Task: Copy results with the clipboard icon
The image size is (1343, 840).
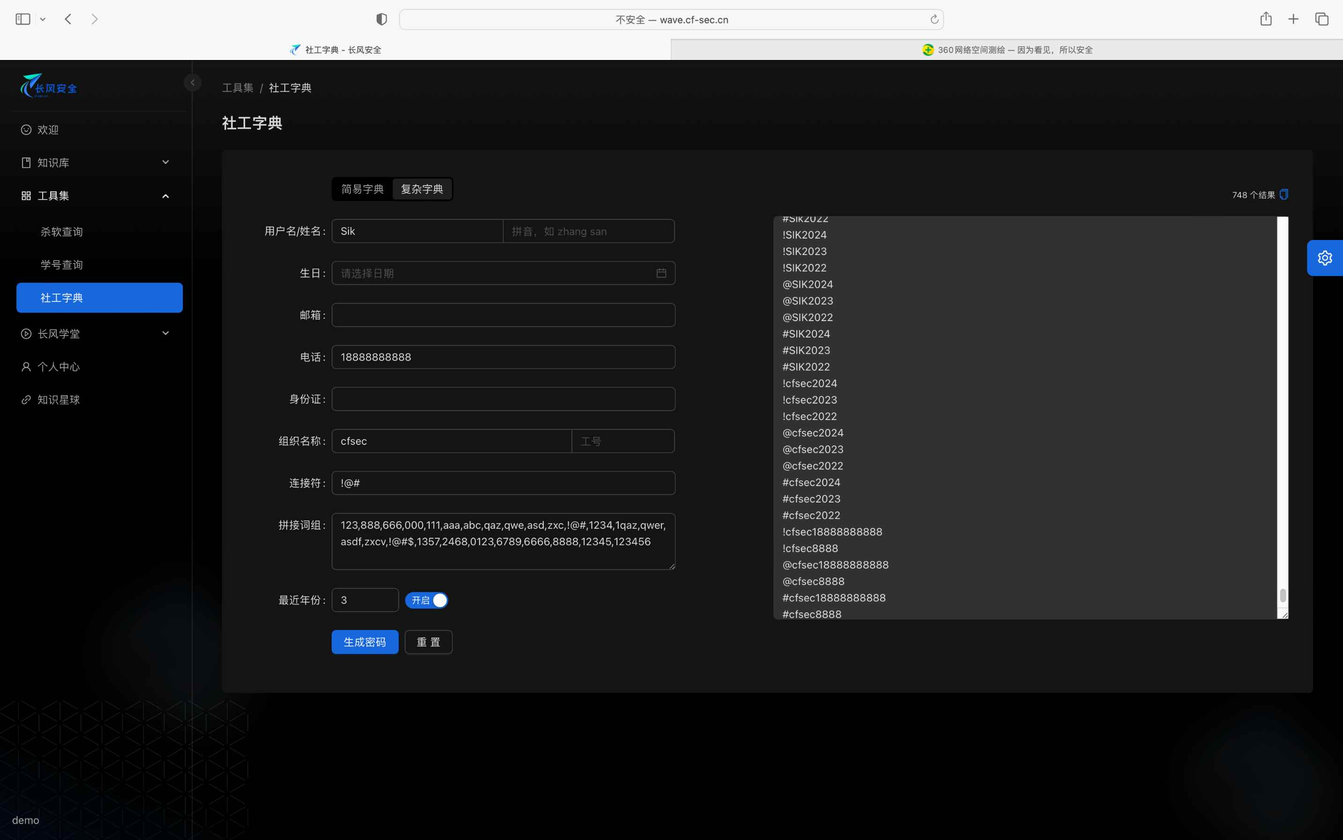Action: (x=1284, y=195)
